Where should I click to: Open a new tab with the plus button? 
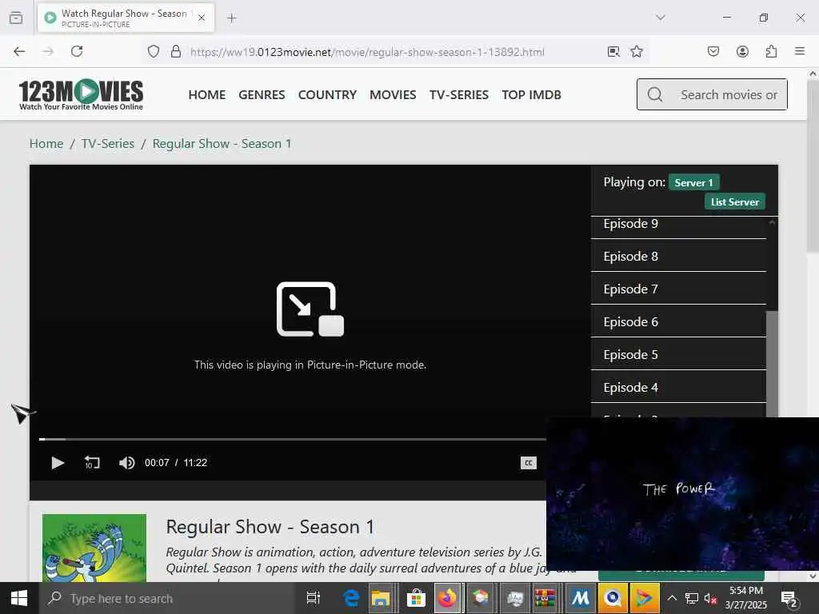click(231, 18)
